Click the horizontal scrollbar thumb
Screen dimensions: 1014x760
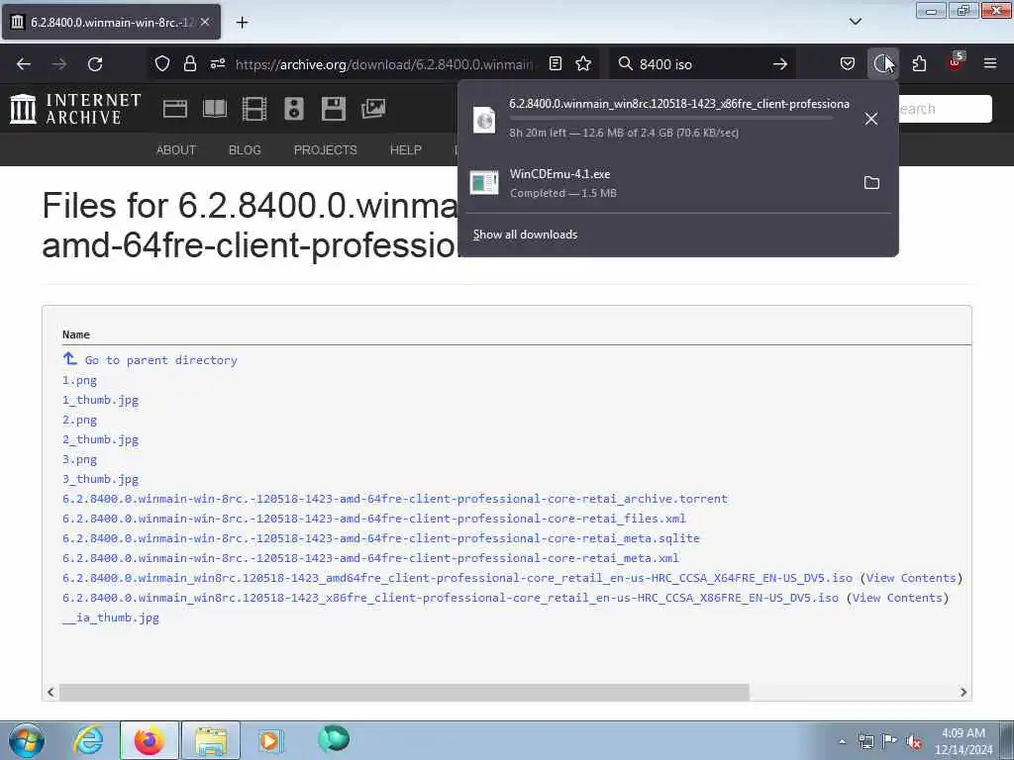coord(404,692)
